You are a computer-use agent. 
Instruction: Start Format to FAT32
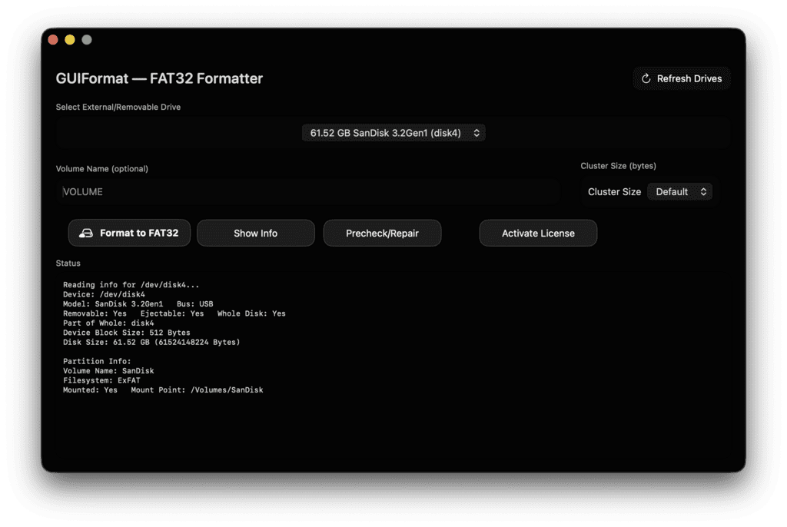point(129,234)
